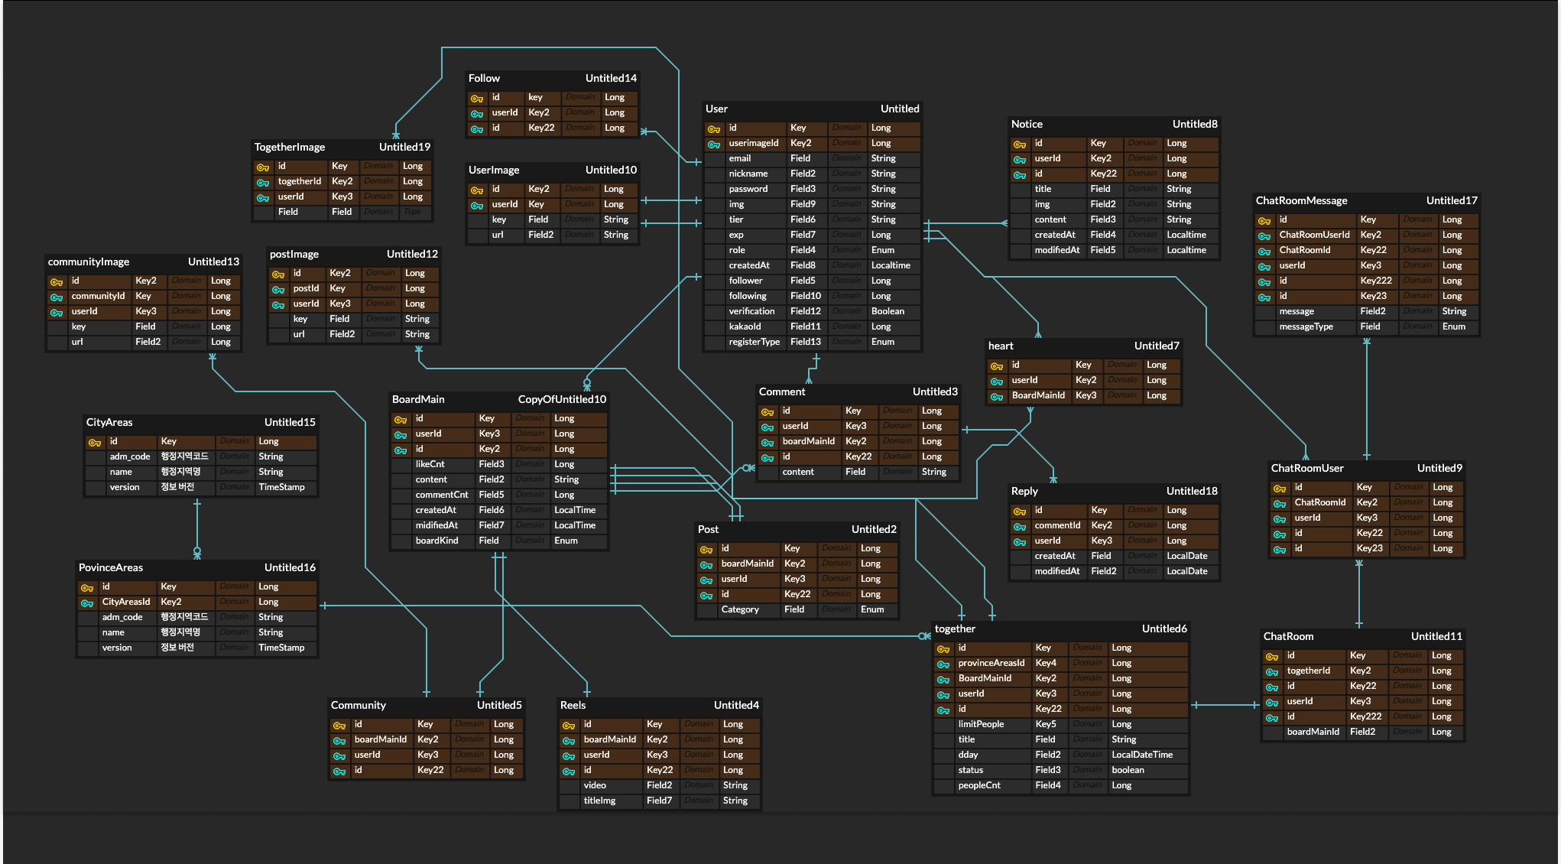Click the Boolean type of verification field

click(x=887, y=311)
